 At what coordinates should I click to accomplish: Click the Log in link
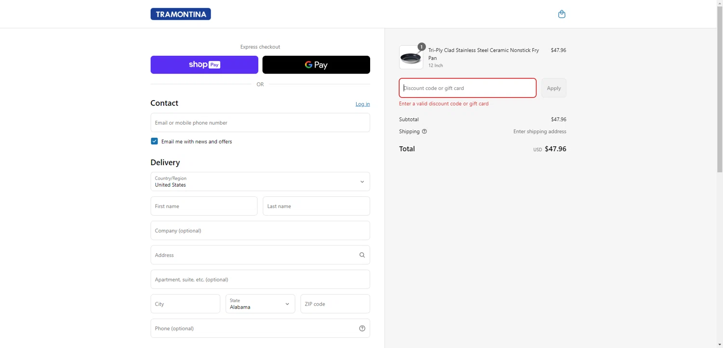[x=362, y=104]
